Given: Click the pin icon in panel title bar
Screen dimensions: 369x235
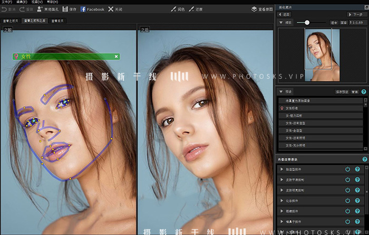Looking at the screenshot, I should [366, 7].
